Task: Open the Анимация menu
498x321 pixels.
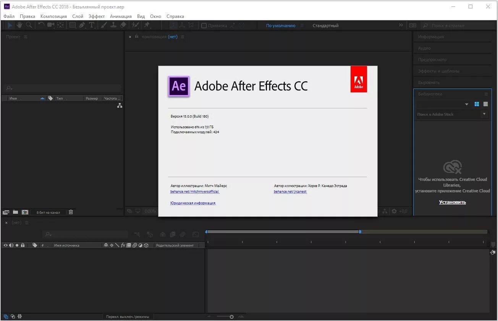Action: click(x=121, y=16)
